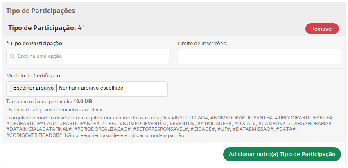
Task: Focus the Limite de Inscrições input field
Action: coord(259,56)
